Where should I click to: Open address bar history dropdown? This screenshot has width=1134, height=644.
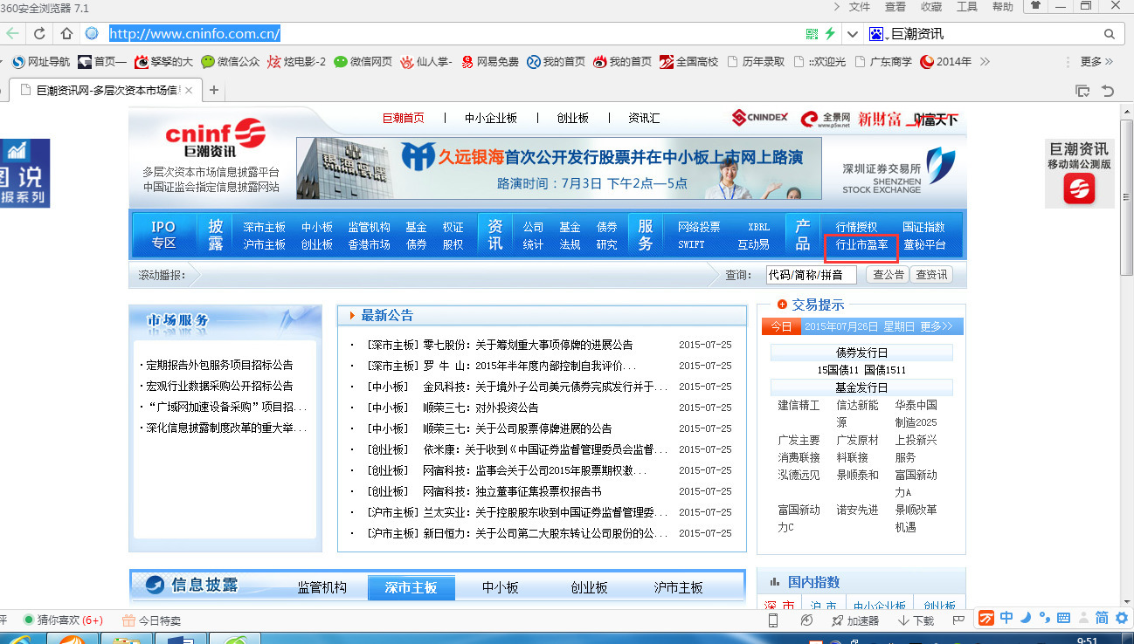[853, 34]
